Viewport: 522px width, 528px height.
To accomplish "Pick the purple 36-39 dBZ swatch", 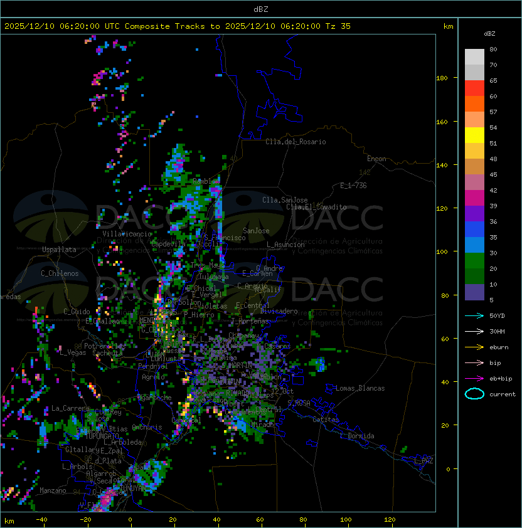I will pyautogui.click(x=474, y=213).
